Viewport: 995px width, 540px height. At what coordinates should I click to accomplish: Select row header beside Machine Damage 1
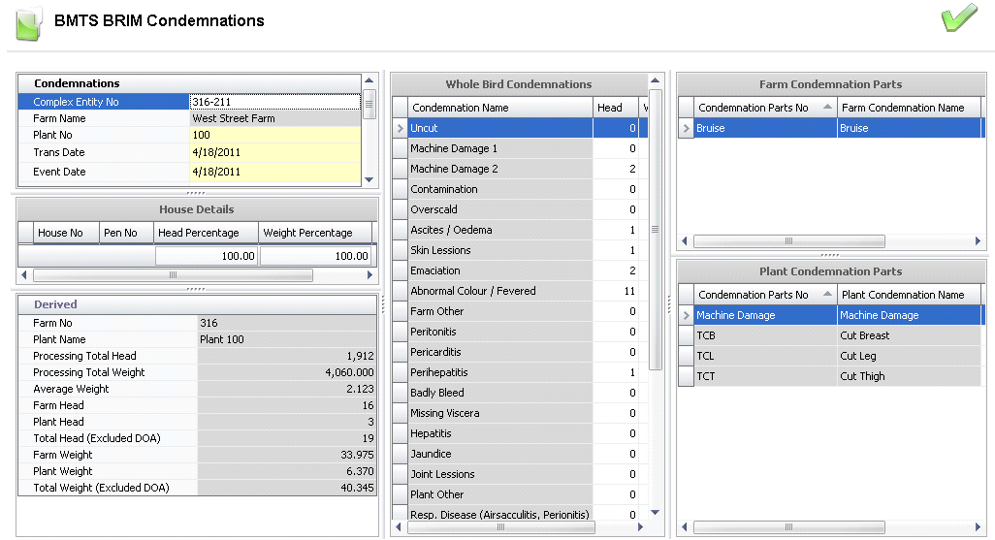tap(400, 148)
